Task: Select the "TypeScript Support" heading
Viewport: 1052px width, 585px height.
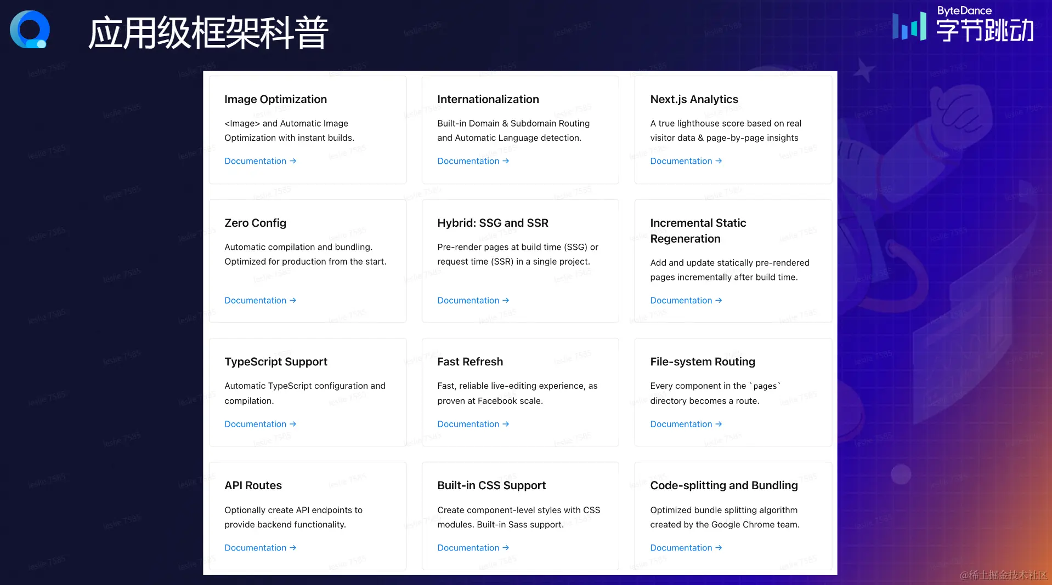Action: point(275,362)
